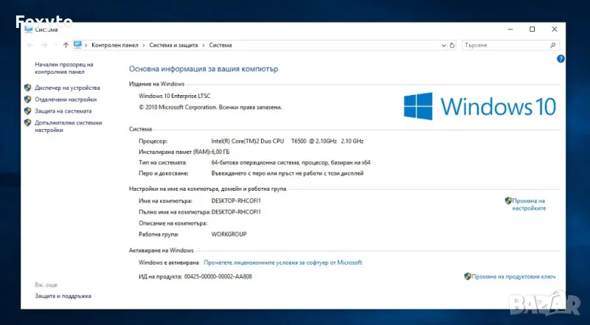Click the computer icon in the address bar
Image resolution: width=590 pixels, height=325 pixels.
tap(77, 45)
